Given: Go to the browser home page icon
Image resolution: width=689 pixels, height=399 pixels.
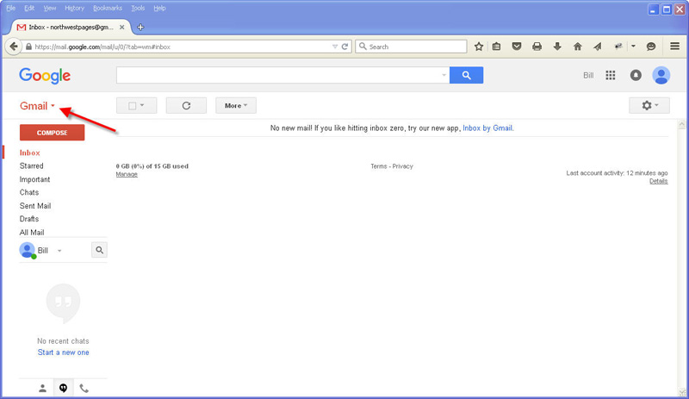Looking at the screenshot, I should point(577,47).
